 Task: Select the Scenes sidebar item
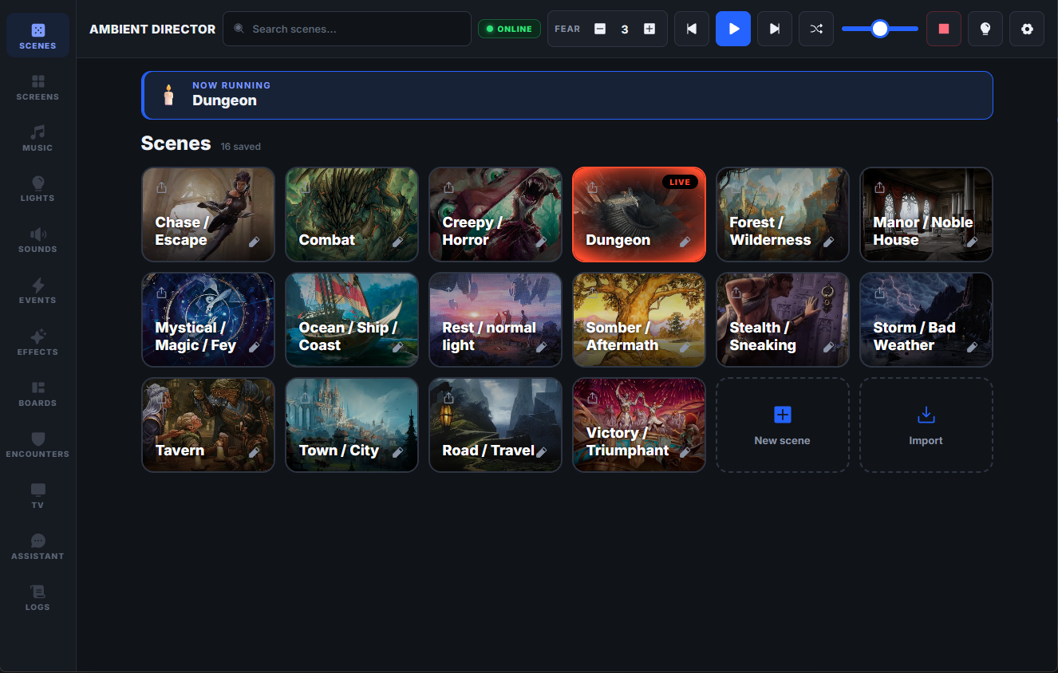38,36
